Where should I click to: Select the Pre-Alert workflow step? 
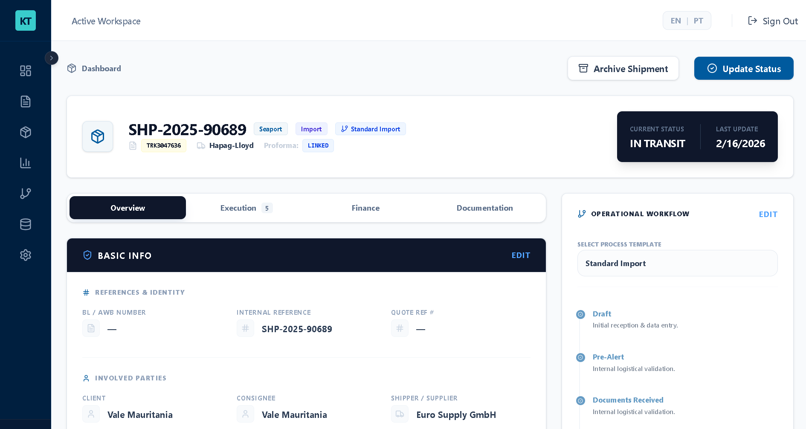(608, 357)
